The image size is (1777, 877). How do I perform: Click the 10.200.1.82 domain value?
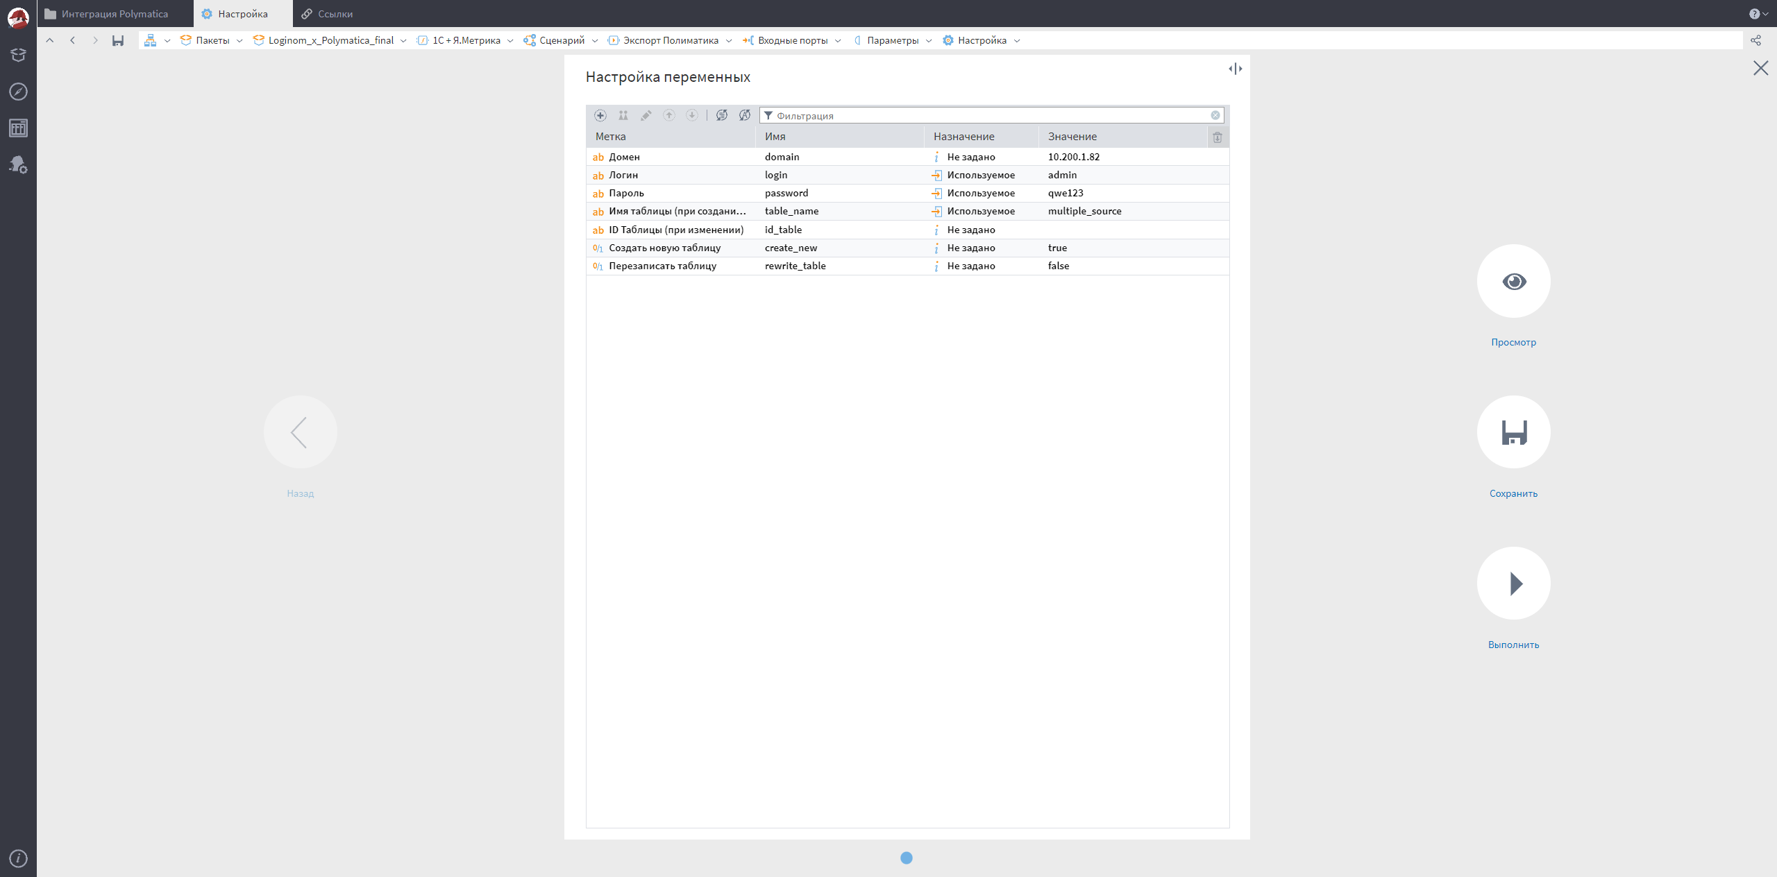click(1074, 157)
